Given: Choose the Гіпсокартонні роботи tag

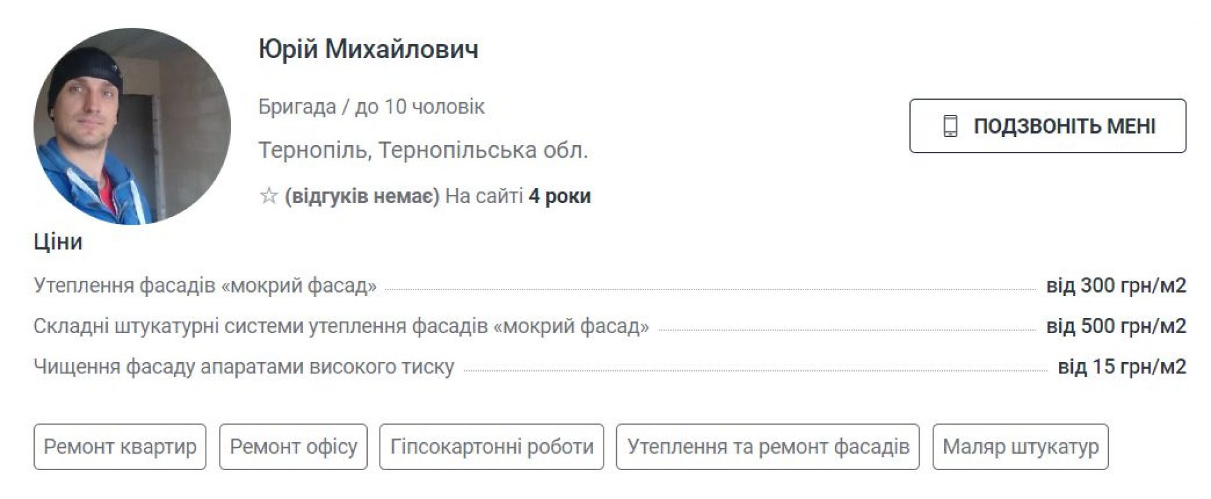Looking at the screenshot, I should tap(491, 447).
